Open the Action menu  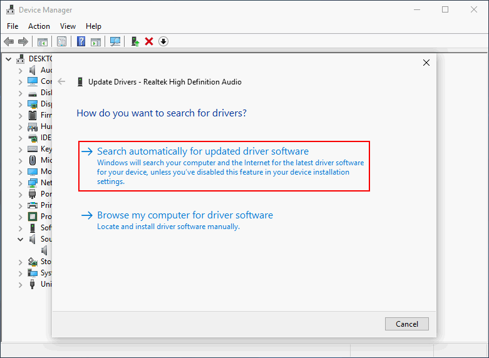click(39, 26)
